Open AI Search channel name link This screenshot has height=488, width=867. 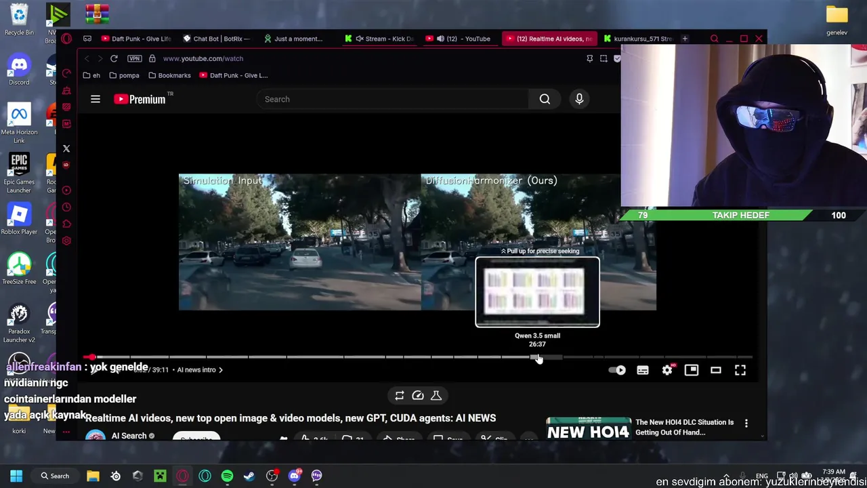[x=129, y=436]
